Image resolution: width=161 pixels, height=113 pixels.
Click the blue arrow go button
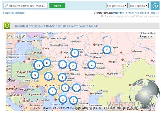coord(155,6)
